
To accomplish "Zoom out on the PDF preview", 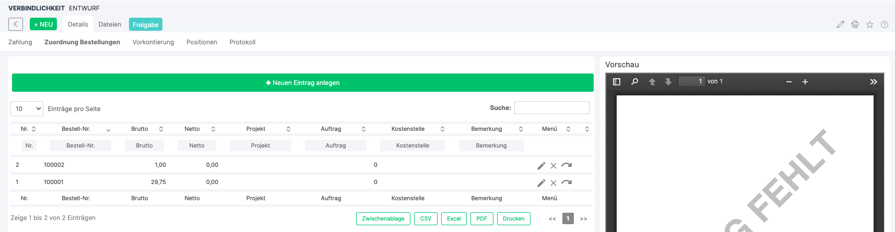I will [789, 82].
